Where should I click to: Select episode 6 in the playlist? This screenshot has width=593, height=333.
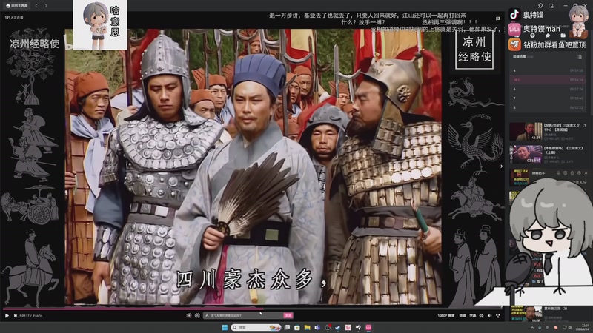click(548, 89)
